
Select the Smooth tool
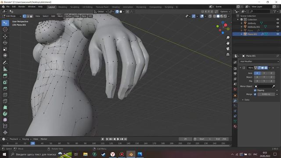5,120
